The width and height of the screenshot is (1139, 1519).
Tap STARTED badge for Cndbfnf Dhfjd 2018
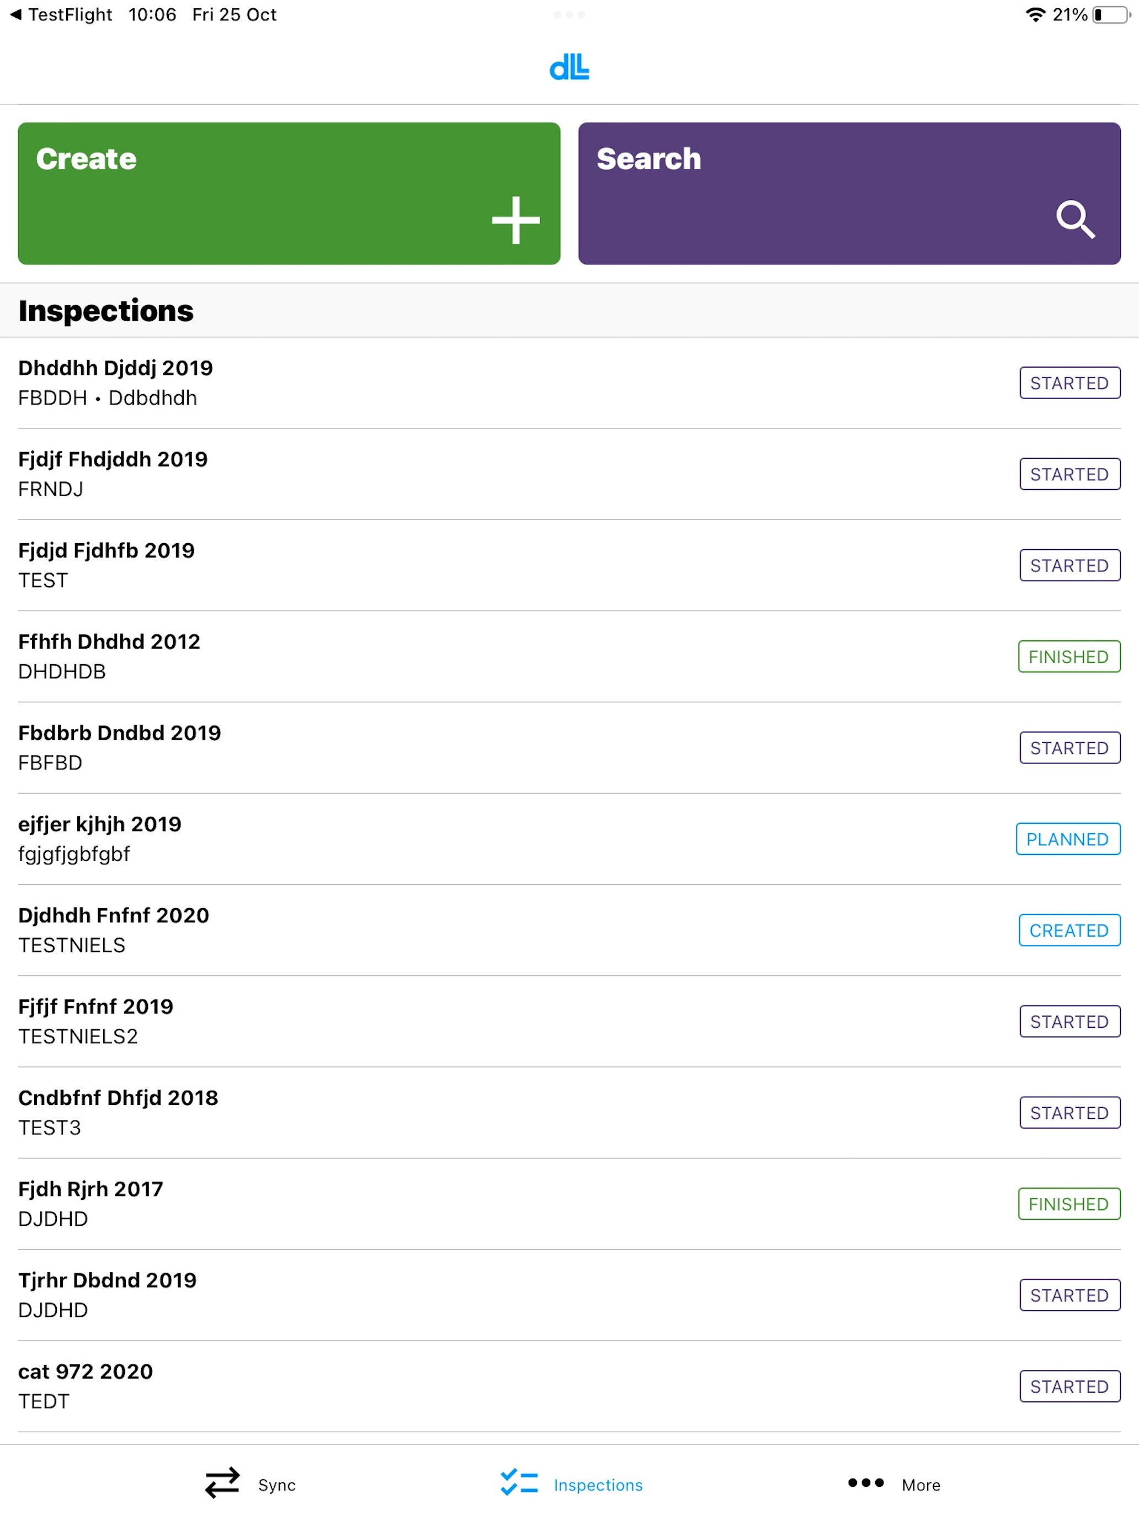[1069, 1112]
